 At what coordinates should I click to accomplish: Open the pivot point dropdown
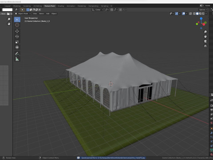point(107,10)
